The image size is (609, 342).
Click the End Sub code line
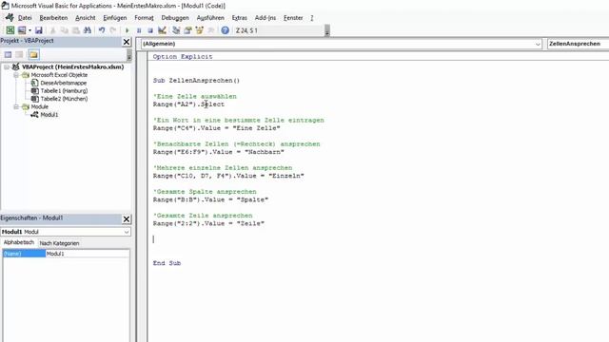coord(167,263)
